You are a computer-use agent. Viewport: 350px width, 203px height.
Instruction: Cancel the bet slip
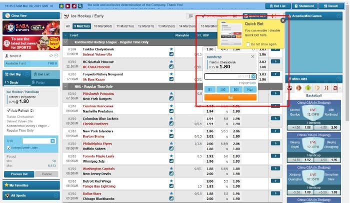pos(46,174)
